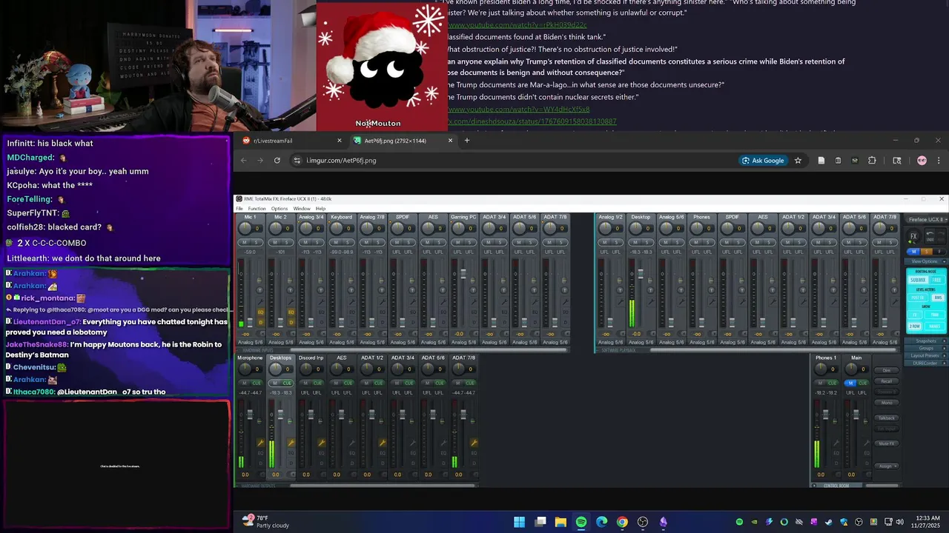Screen dimensions: 949x533
Task: Switch to the r/LivestreamFail browser tab
Action: point(292,141)
